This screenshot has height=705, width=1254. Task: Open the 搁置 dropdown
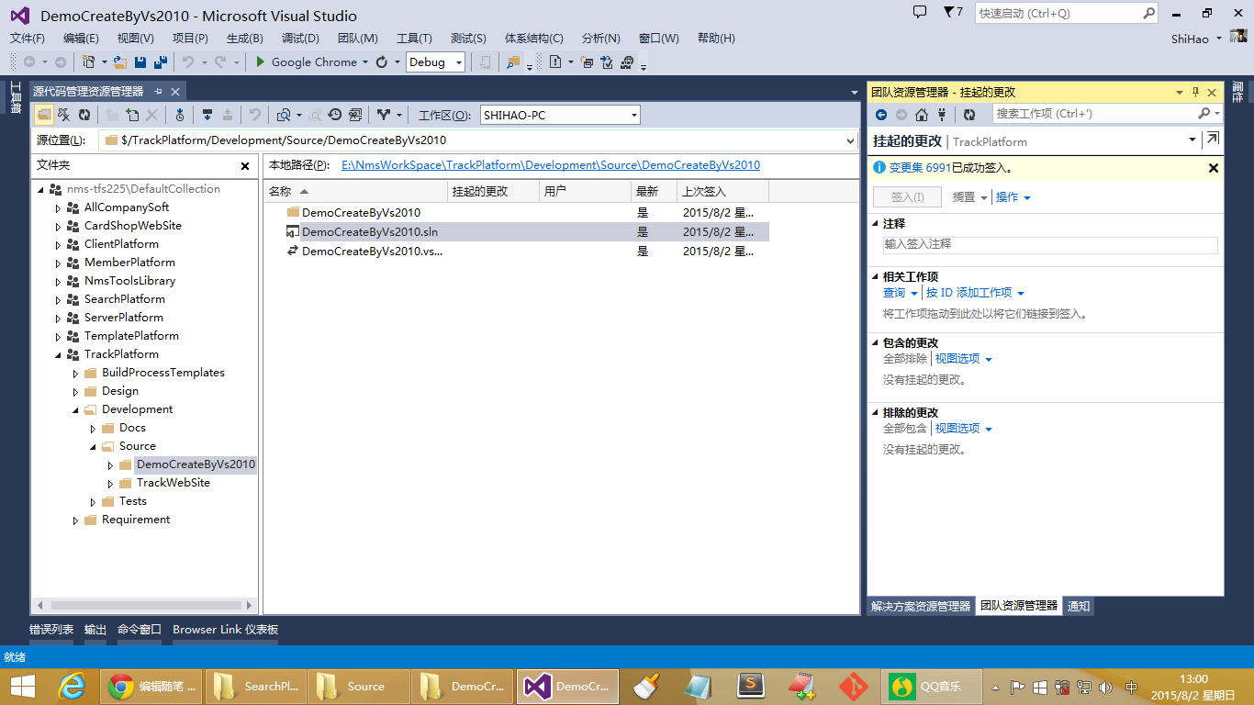(x=969, y=197)
